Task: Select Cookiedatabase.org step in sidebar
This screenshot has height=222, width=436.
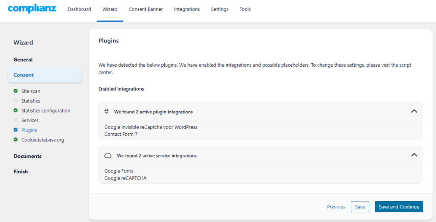Action: click(43, 140)
